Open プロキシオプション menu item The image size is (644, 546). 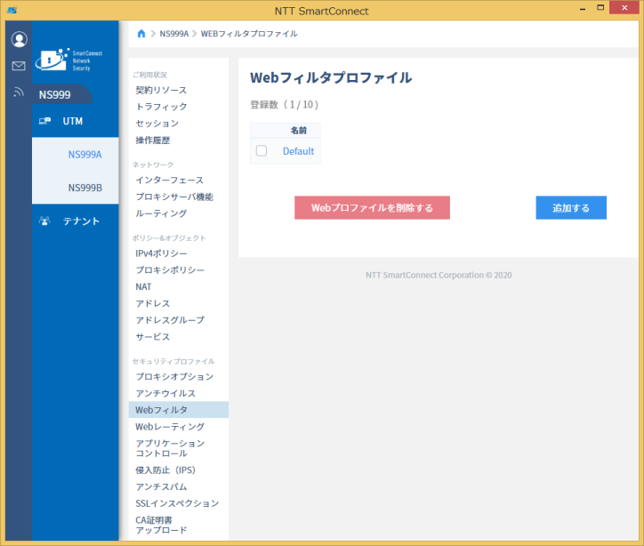coord(174,376)
